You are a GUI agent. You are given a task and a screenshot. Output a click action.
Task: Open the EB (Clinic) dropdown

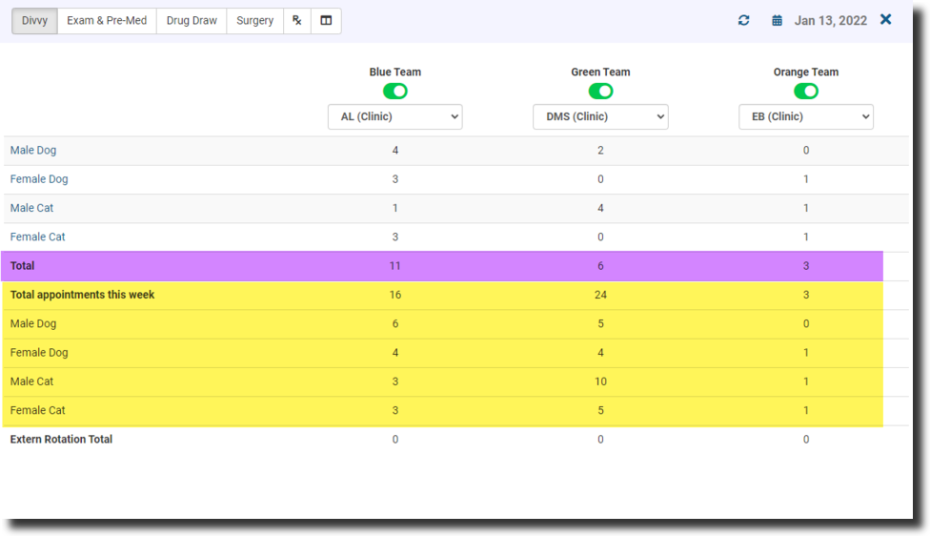point(806,116)
